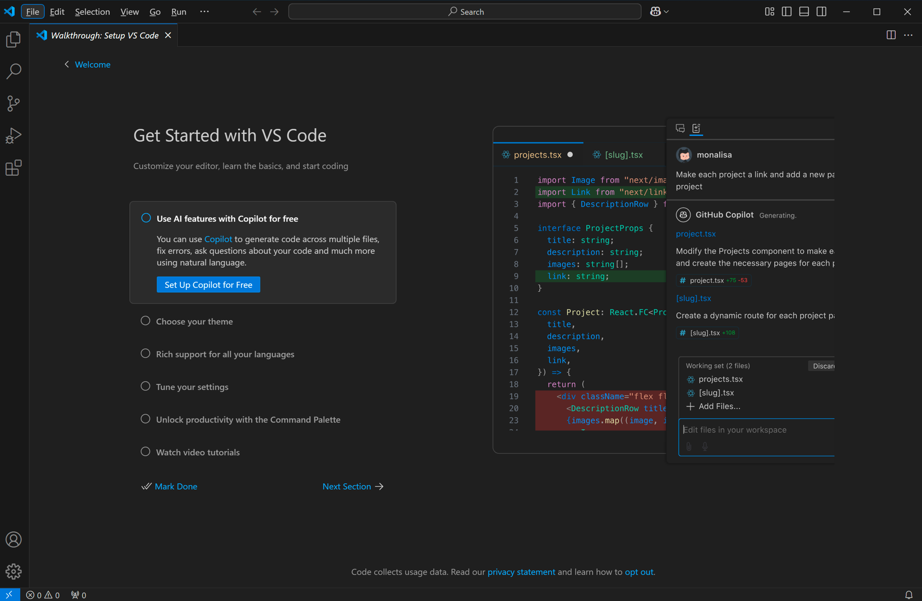The image size is (922, 601).
Task: Open the Run menu
Action: point(178,12)
